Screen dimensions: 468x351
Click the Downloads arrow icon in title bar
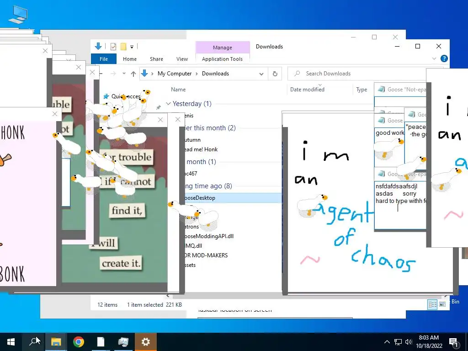tap(98, 46)
